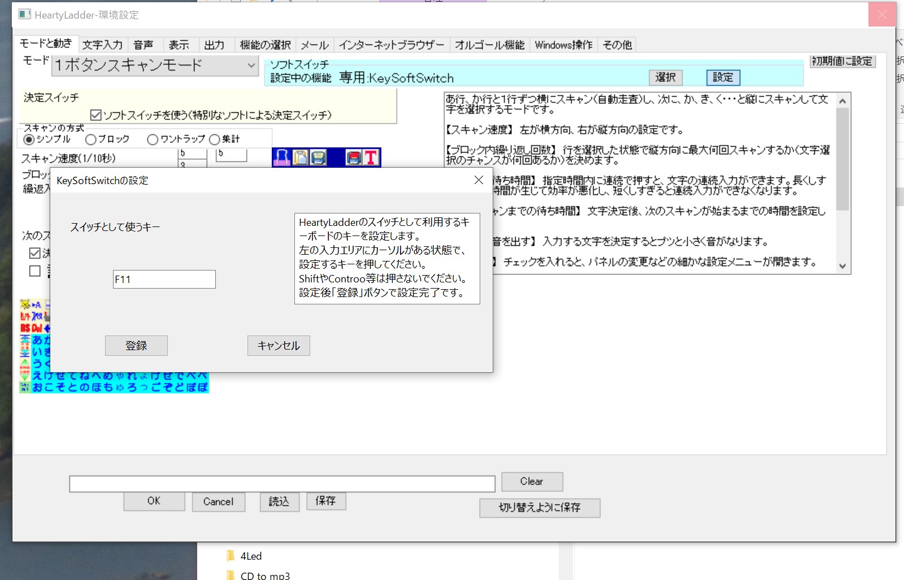Click the red floppy disk icon
The image size is (904, 580).
coord(354,158)
